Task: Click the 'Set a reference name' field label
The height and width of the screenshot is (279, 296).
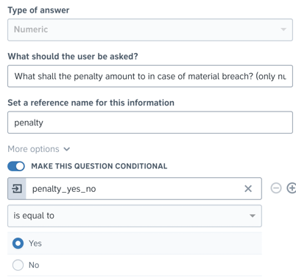Action: tap(91, 103)
